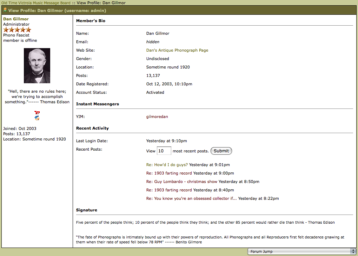Click the Thomas Edison avatar photo
Image resolution: width=358 pixels, height=256 pixels.
click(37, 66)
